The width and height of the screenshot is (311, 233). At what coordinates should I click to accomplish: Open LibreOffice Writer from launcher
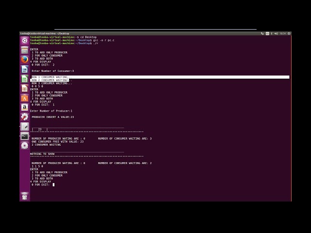pos(25,69)
